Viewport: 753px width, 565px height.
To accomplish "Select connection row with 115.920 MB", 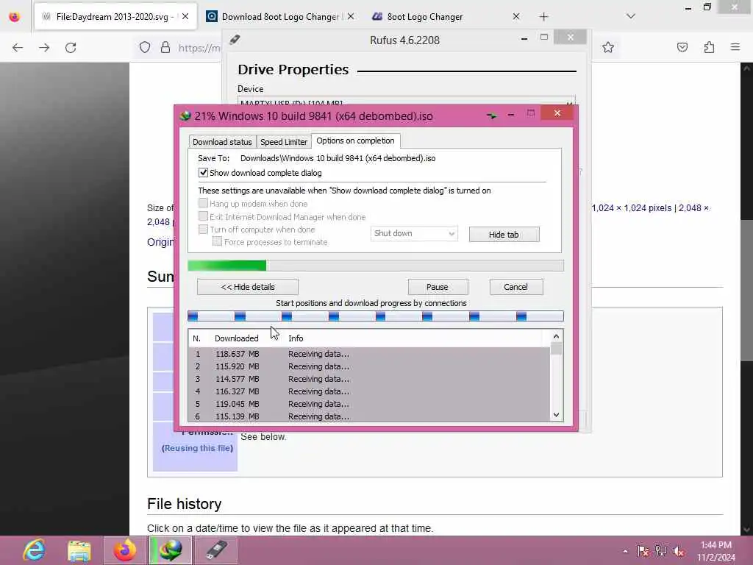I will pyautogui.click(x=369, y=366).
